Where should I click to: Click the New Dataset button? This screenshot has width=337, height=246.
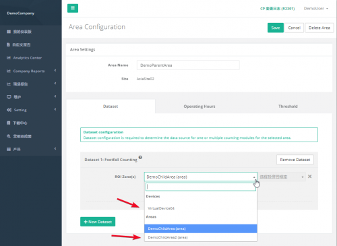pyautogui.click(x=98, y=222)
